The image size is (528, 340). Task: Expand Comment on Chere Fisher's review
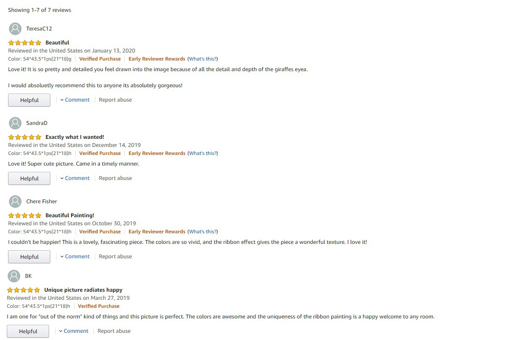click(x=75, y=257)
